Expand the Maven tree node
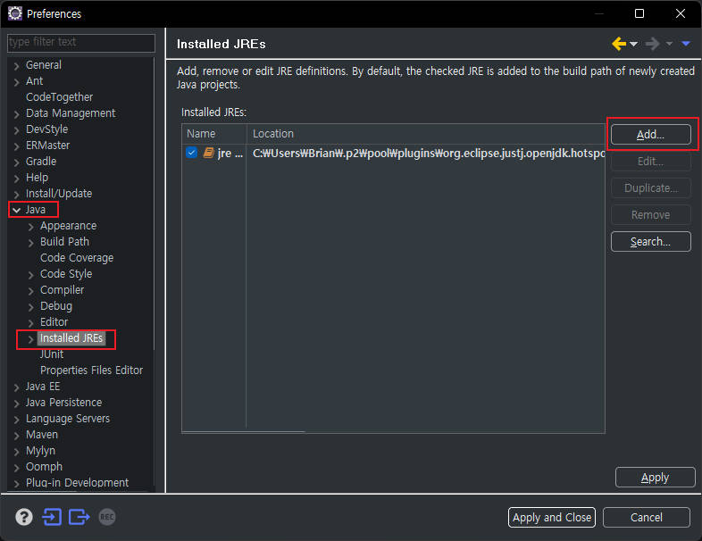This screenshot has height=541, width=702. [x=17, y=436]
